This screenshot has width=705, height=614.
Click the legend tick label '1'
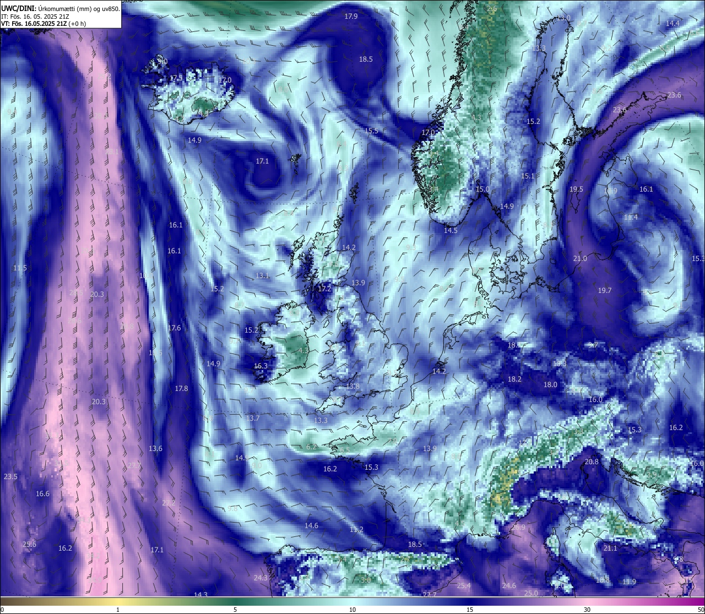point(118,610)
